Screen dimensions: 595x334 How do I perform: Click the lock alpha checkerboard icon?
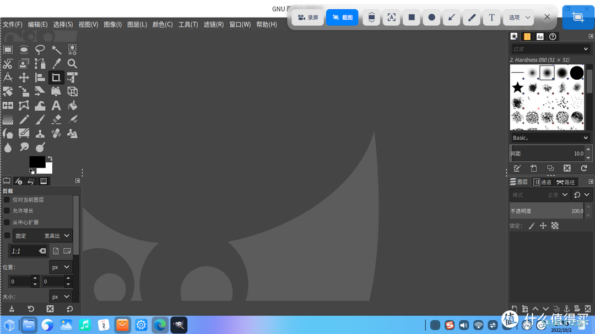pos(555,226)
